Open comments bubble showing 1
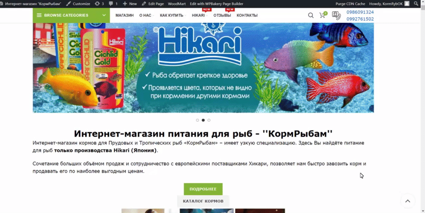425x213 pixels. [113, 4]
